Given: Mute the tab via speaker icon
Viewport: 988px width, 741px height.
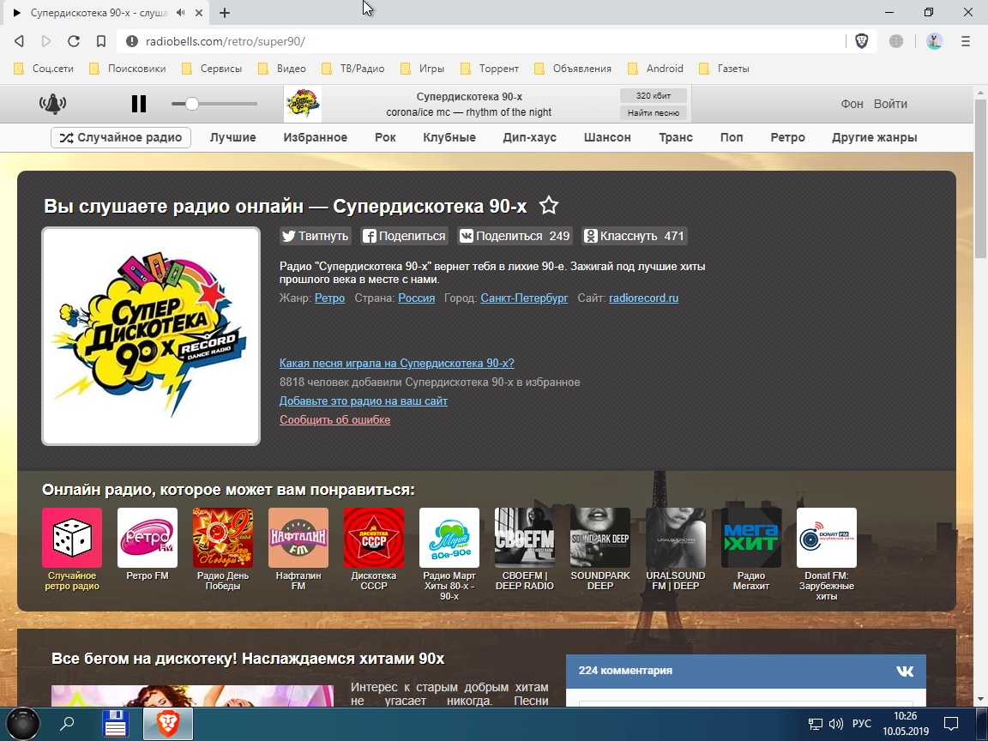Looking at the screenshot, I should tap(181, 12).
